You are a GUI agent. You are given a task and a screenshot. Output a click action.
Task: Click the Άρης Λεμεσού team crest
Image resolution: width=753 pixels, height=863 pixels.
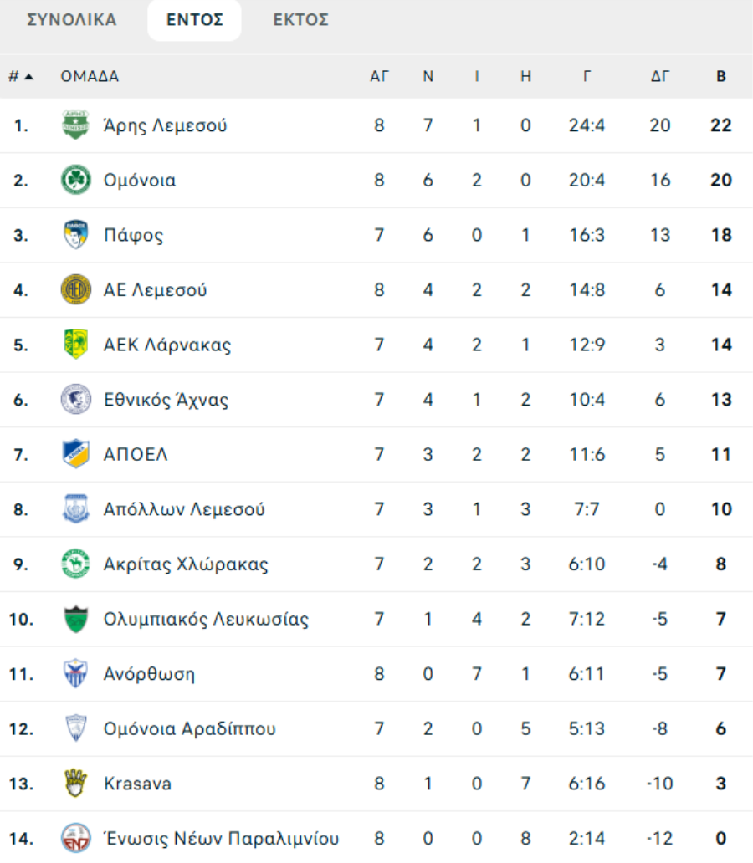pos(75,125)
